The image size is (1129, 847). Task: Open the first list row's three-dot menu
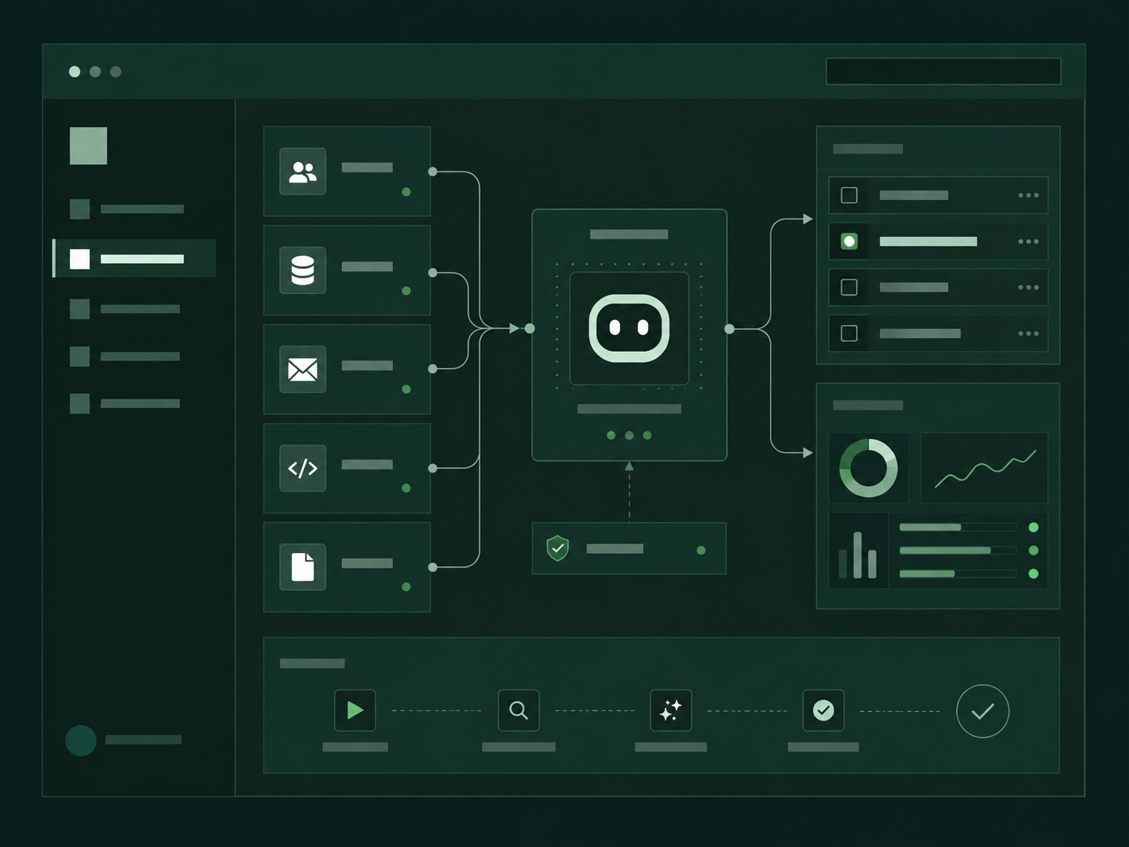coord(1028,195)
